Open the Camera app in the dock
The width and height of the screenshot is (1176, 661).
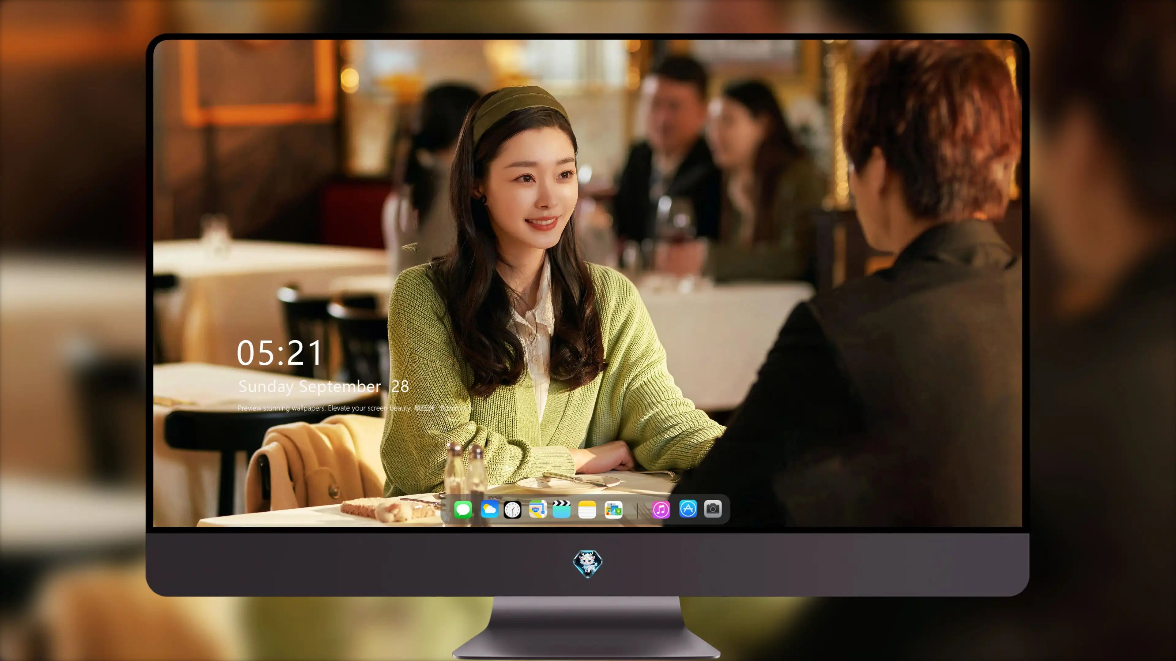pos(713,509)
